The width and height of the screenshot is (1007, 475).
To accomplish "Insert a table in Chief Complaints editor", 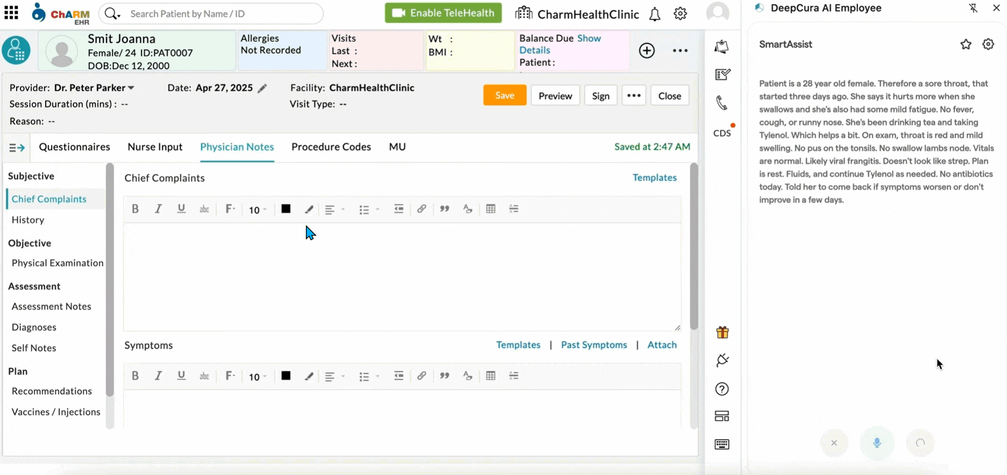I will point(491,209).
